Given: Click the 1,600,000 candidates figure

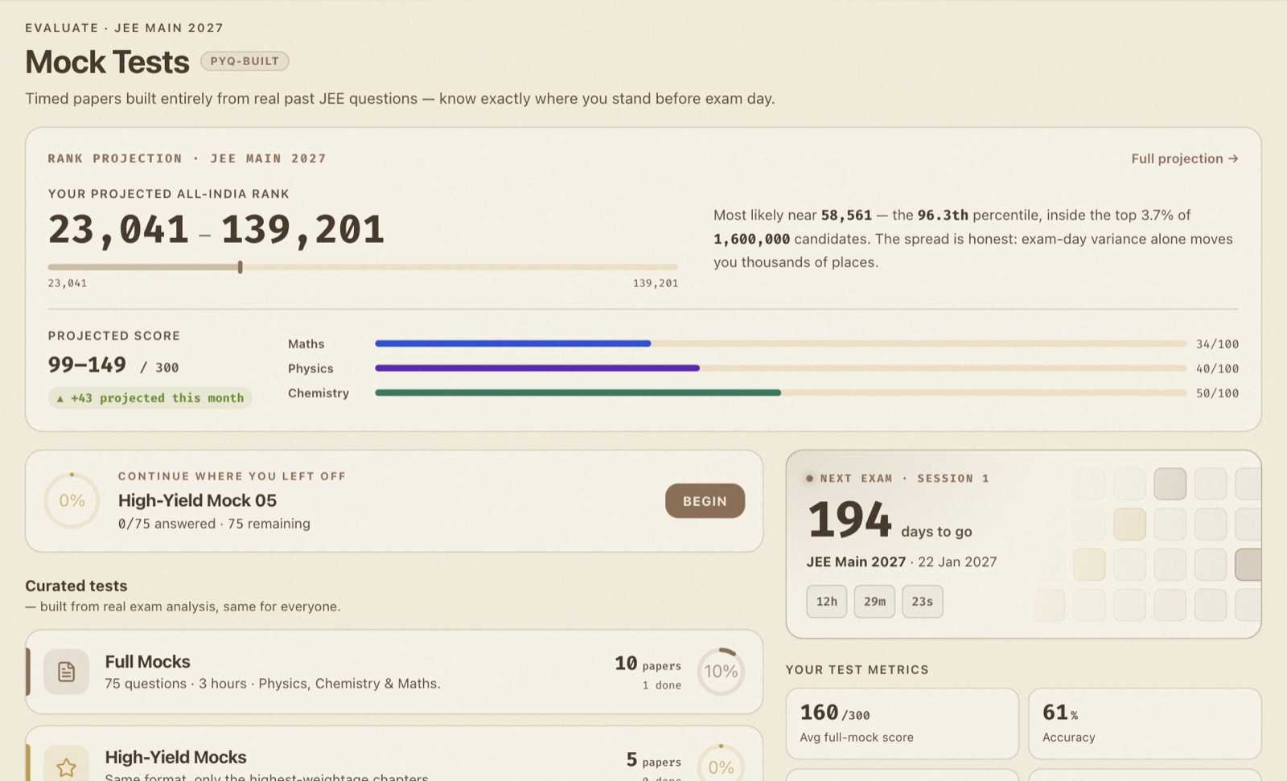Looking at the screenshot, I should click(x=751, y=239).
